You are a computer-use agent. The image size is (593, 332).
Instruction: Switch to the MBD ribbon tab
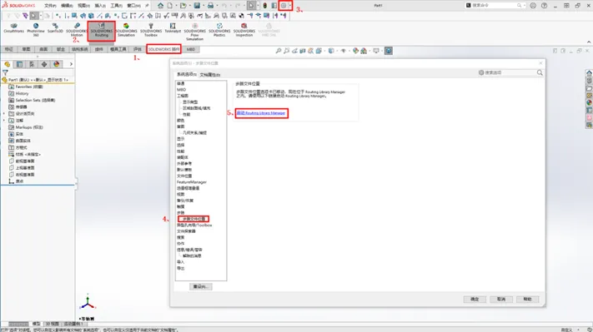[191, 49]
